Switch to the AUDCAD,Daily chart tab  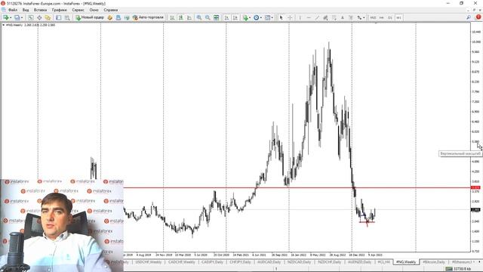tap(269, 262)
